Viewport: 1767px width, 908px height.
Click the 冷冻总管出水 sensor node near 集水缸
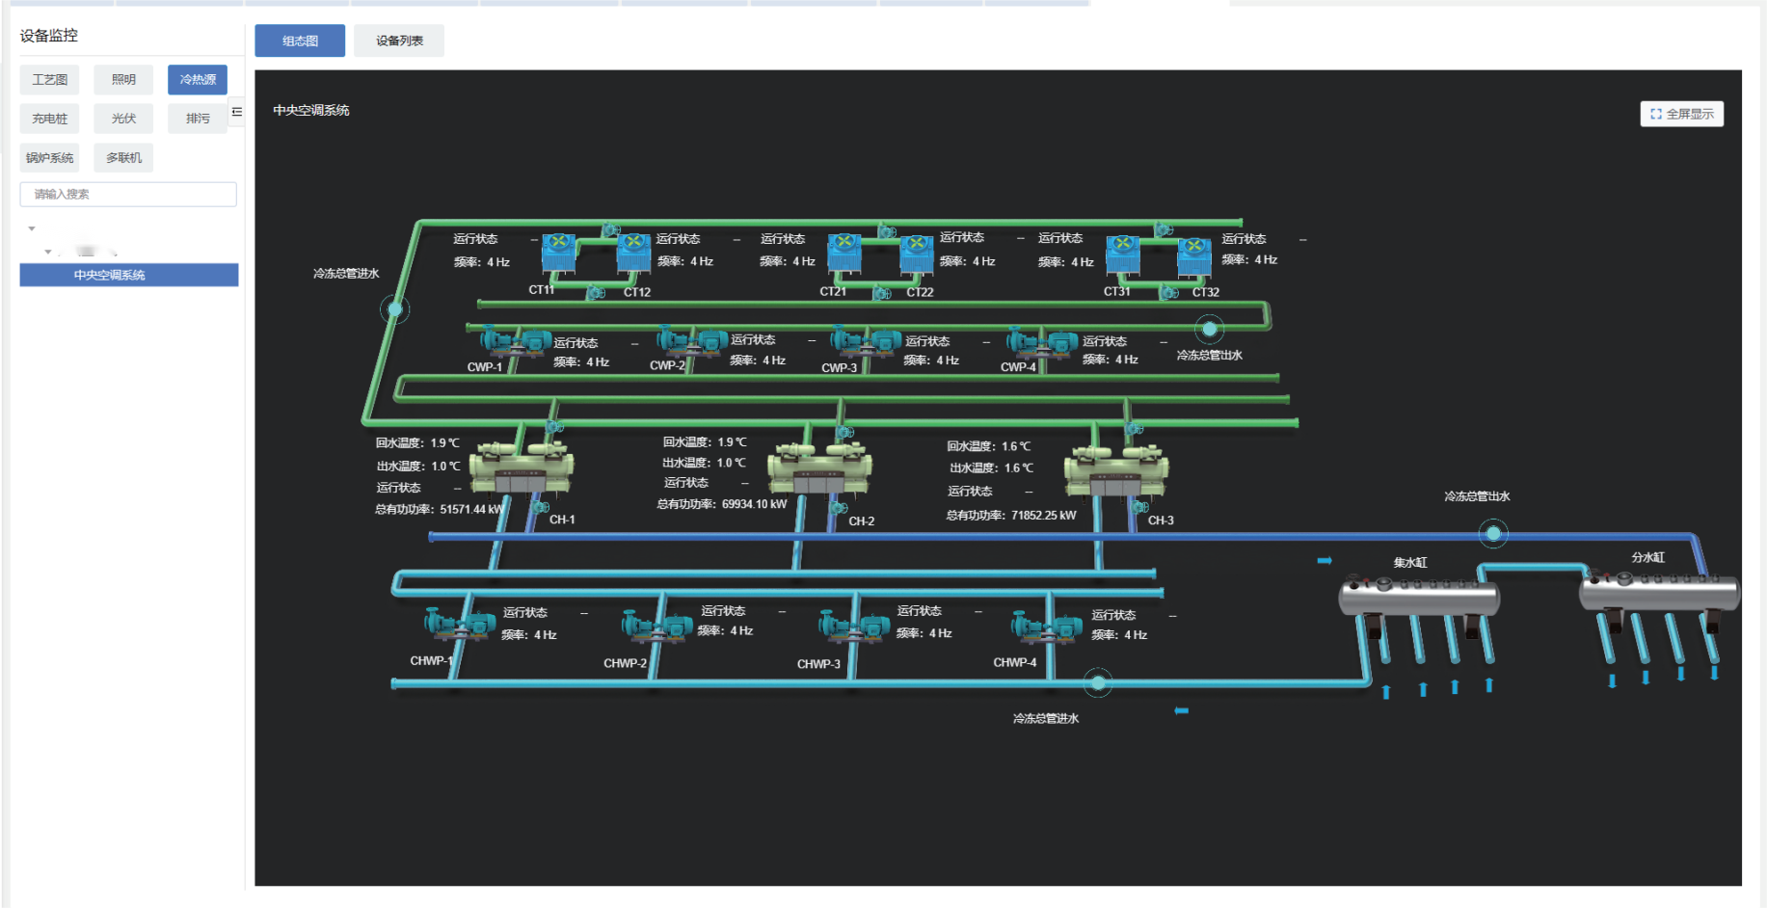click(1493, 533)
